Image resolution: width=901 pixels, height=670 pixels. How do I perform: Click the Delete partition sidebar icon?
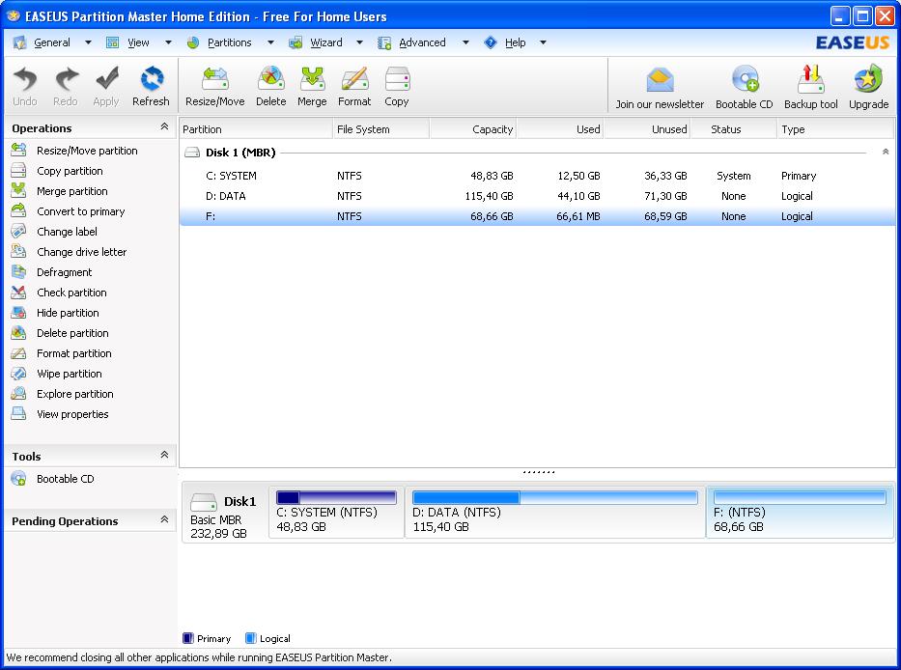pyautogui.click(x=18, y=333)
